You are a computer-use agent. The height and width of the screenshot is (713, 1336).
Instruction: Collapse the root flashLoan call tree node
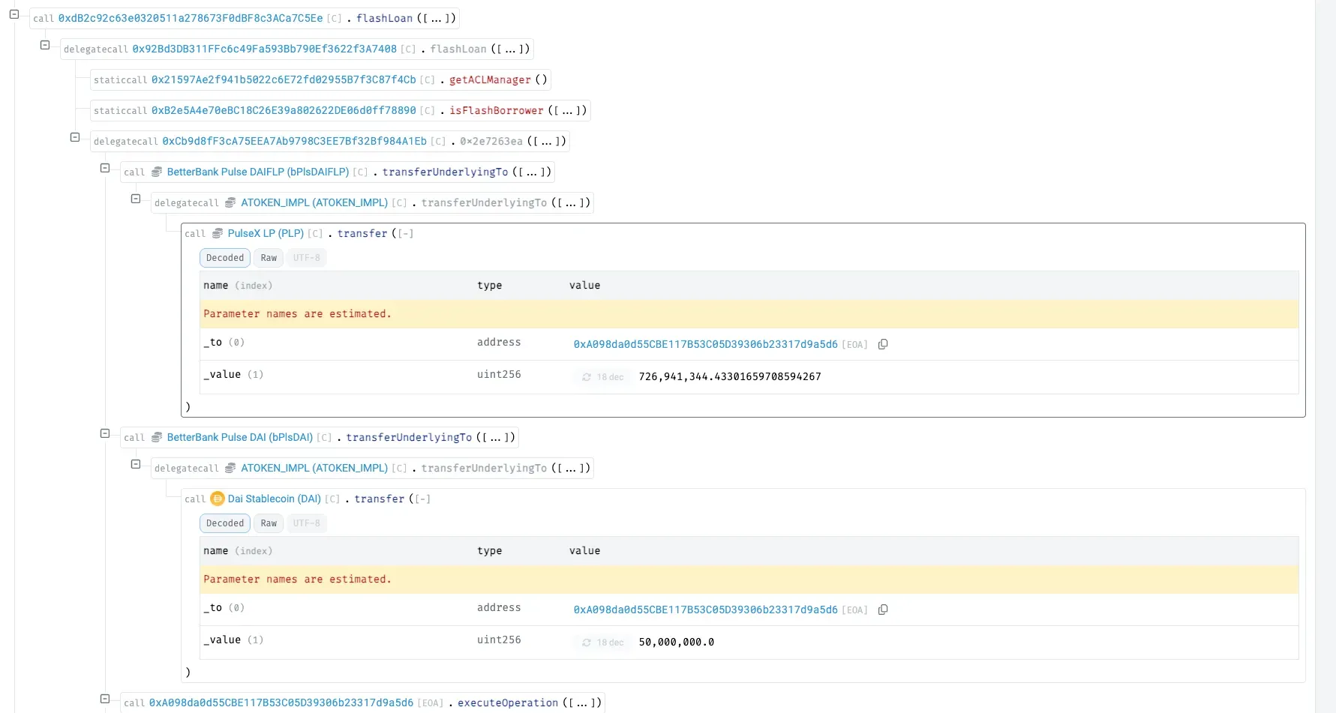click(13, 13)
